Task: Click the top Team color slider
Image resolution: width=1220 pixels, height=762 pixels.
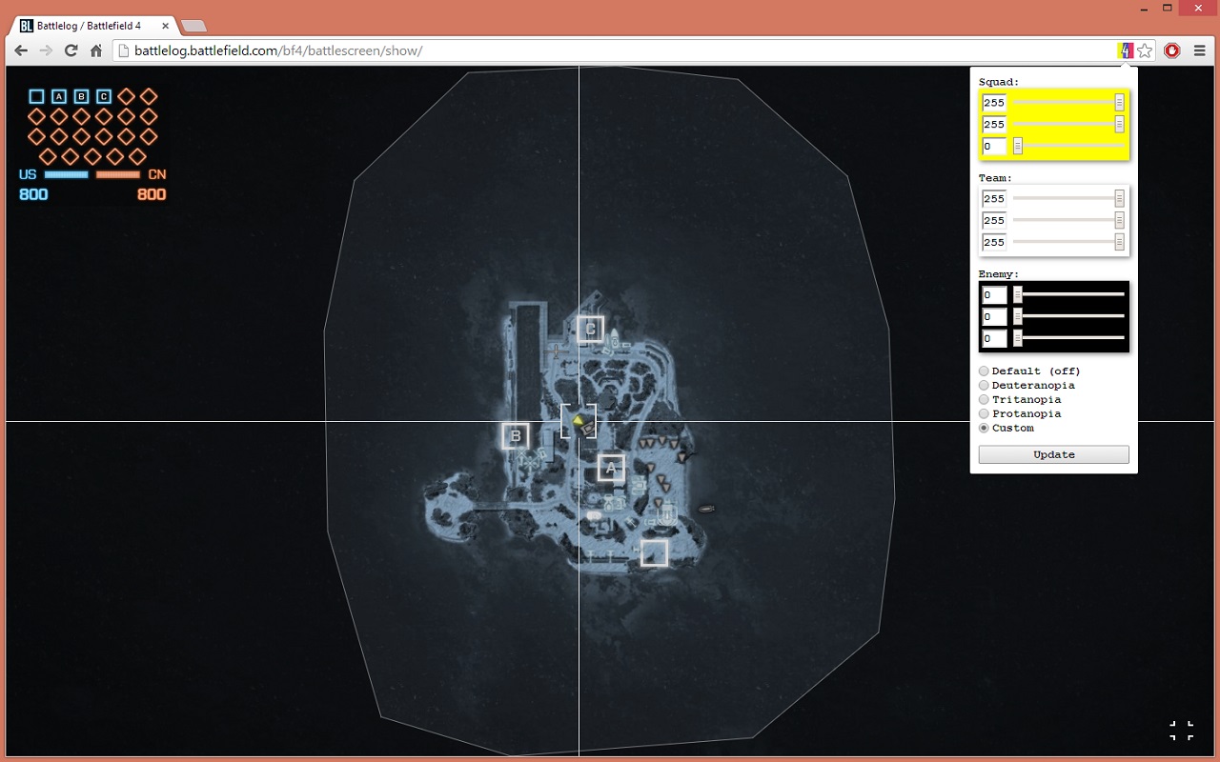Action: [x=1068, y=198]
